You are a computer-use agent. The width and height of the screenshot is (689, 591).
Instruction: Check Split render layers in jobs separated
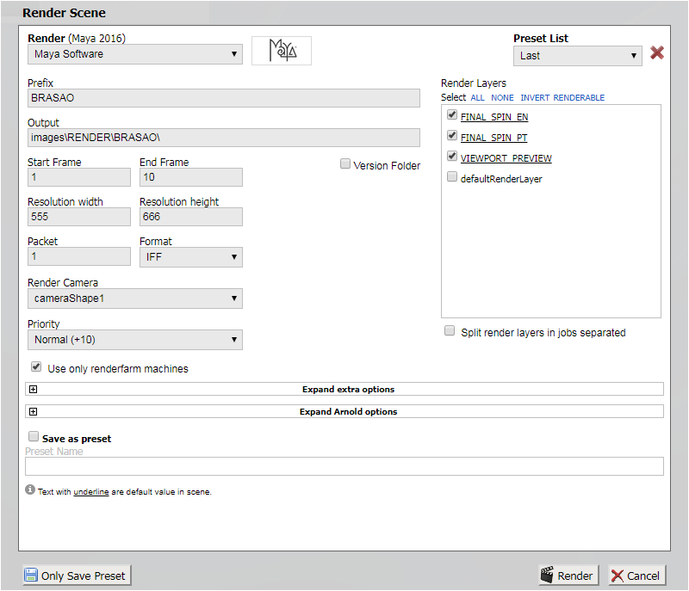click(450, 331)
